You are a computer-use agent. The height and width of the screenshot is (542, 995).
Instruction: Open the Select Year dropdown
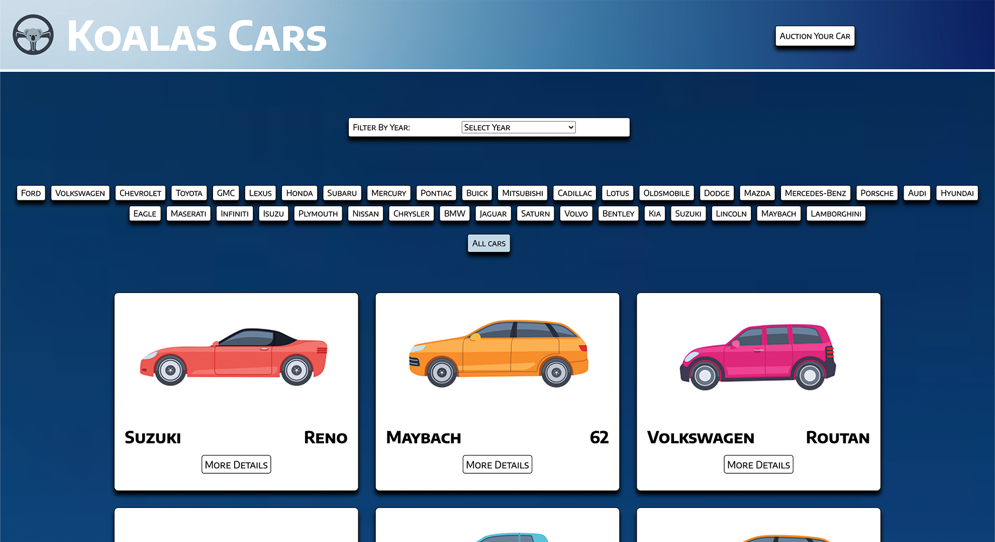(x=518, y=127)
